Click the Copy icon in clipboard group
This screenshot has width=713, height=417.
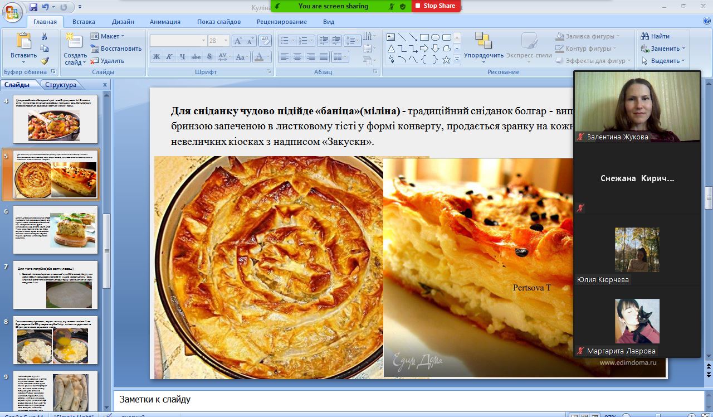point(45,49)
